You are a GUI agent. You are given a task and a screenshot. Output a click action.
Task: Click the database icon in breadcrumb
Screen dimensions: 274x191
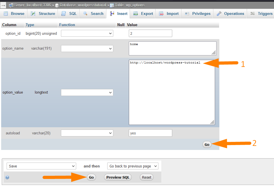click(x=57, y=5)
